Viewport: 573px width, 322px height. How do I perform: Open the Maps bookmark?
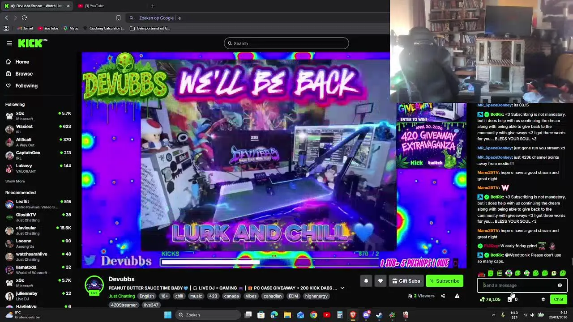click(x=71, y=28)
